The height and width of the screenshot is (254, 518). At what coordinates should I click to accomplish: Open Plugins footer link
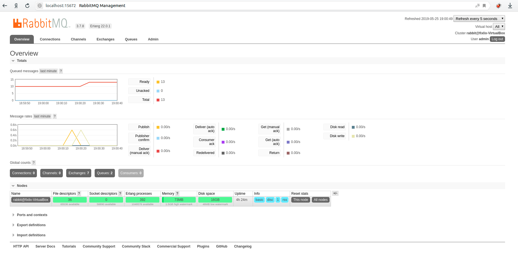[x=203, y=246]
